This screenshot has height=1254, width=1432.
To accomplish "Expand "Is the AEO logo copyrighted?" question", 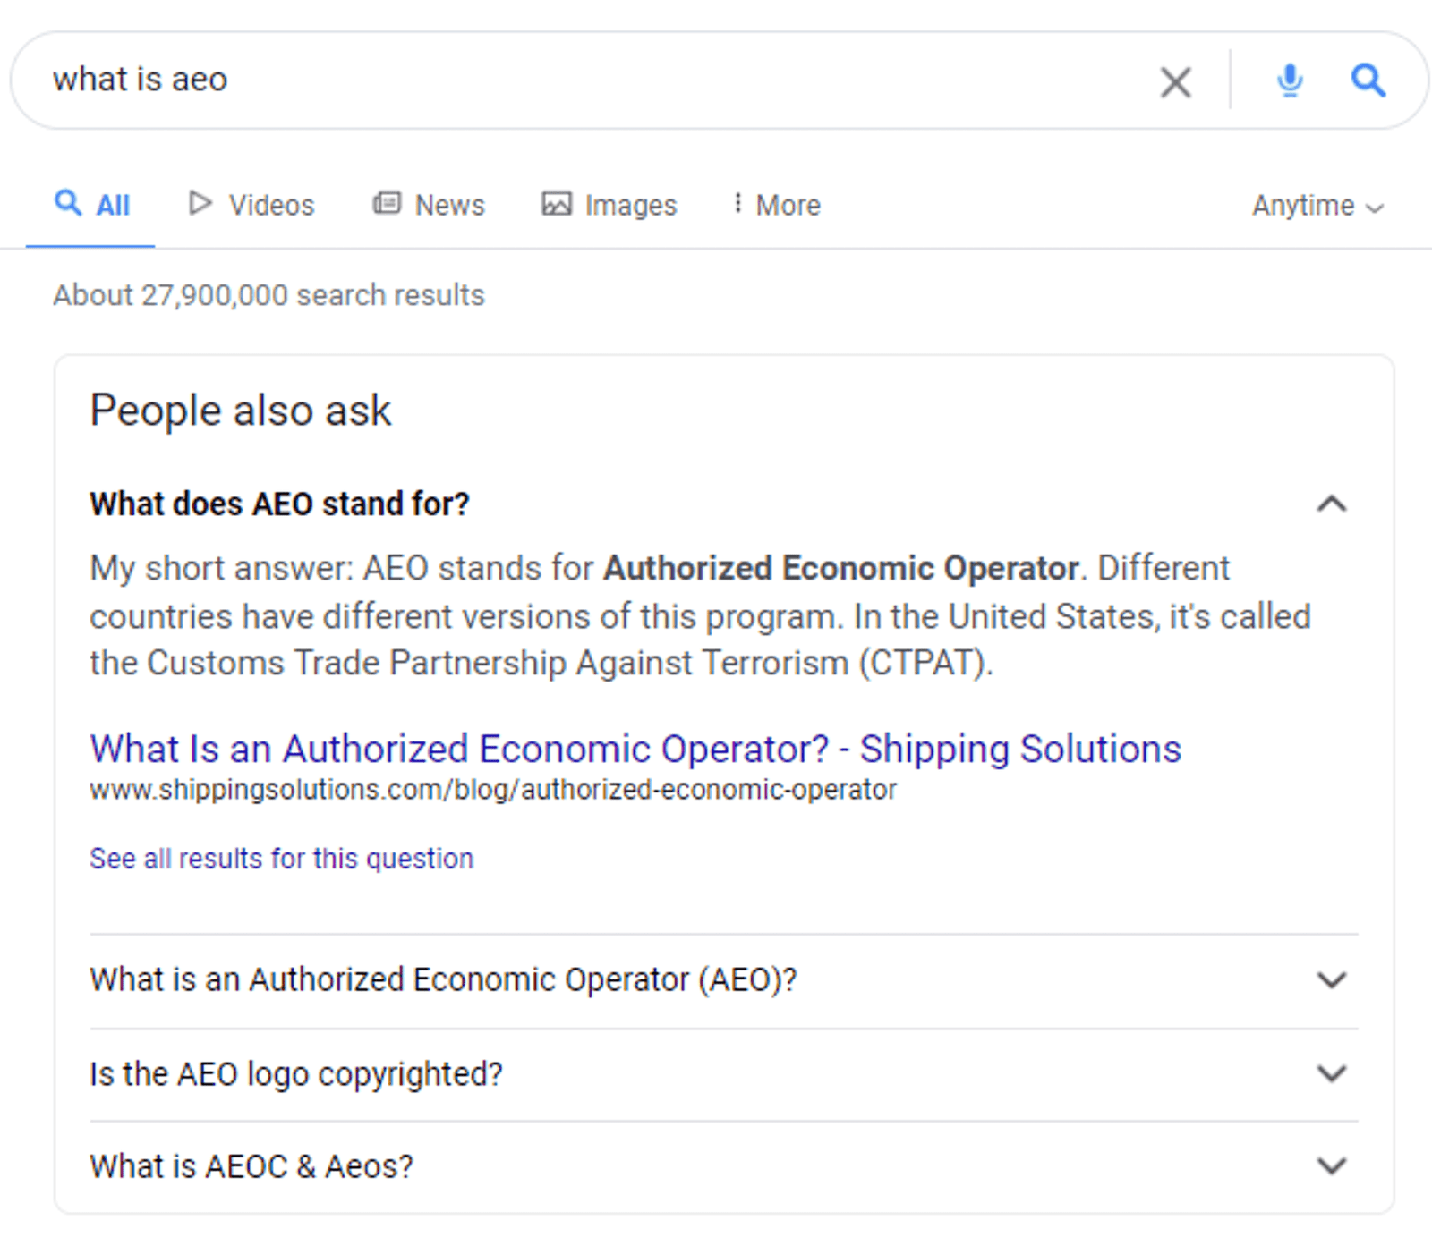I will [1332, 1073].
